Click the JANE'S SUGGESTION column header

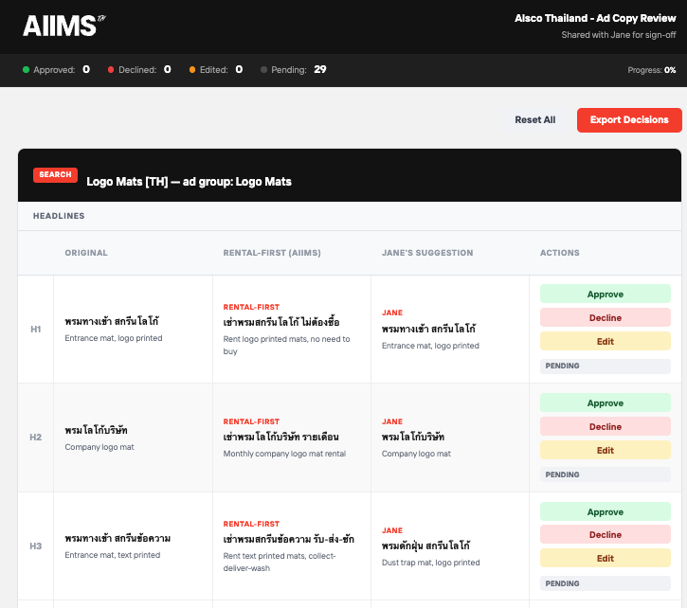[427, 253]
